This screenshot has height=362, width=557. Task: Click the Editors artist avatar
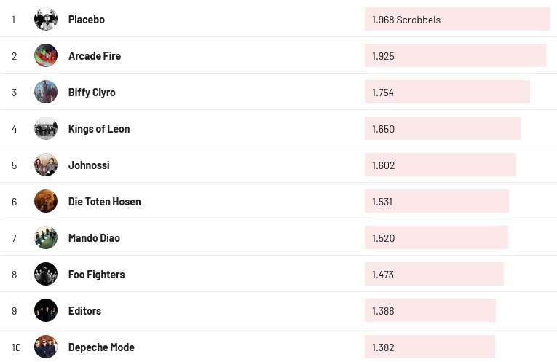46,311
